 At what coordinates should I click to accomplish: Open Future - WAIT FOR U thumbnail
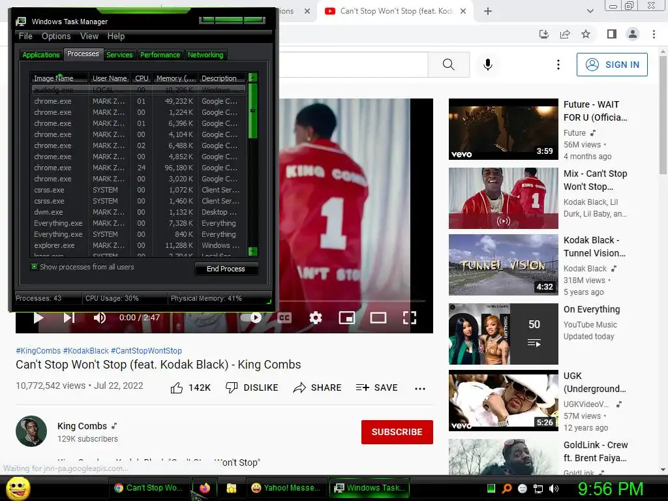pyautogui.click(x=504, y=129)
